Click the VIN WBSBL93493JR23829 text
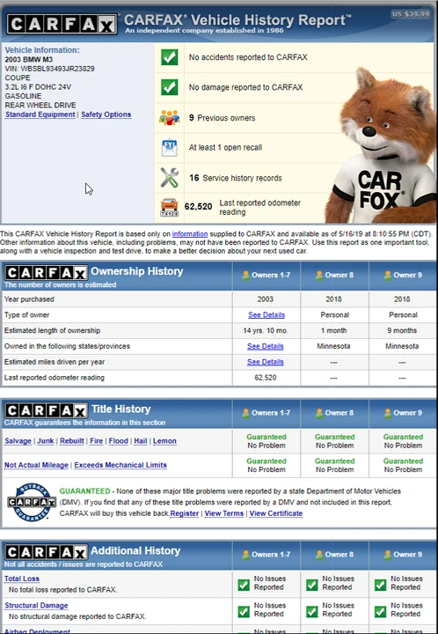Screen dimensions: 438x634 click(49, 69)
